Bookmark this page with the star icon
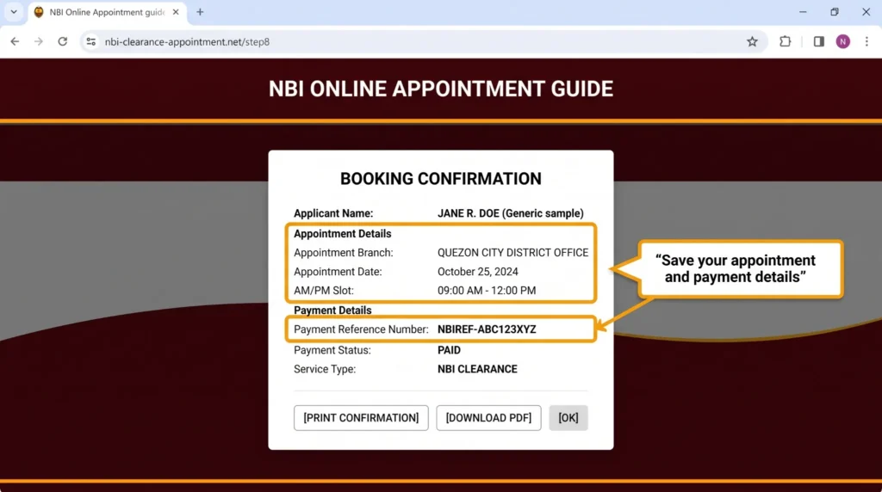Image resolution: width=882 pixels, height=492 pixels. (752, 41)
